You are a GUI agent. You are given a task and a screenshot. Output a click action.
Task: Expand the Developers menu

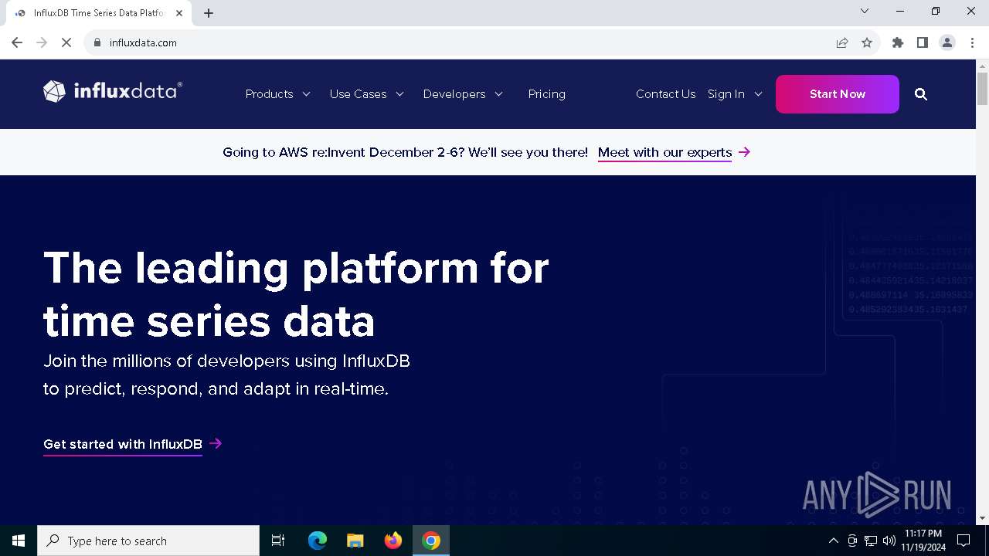coord(463,94)
